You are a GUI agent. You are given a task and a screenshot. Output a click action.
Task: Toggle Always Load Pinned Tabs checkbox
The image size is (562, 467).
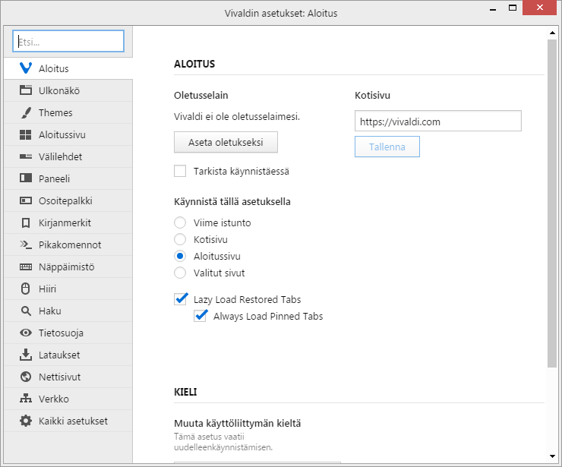(x=200, y=316)
